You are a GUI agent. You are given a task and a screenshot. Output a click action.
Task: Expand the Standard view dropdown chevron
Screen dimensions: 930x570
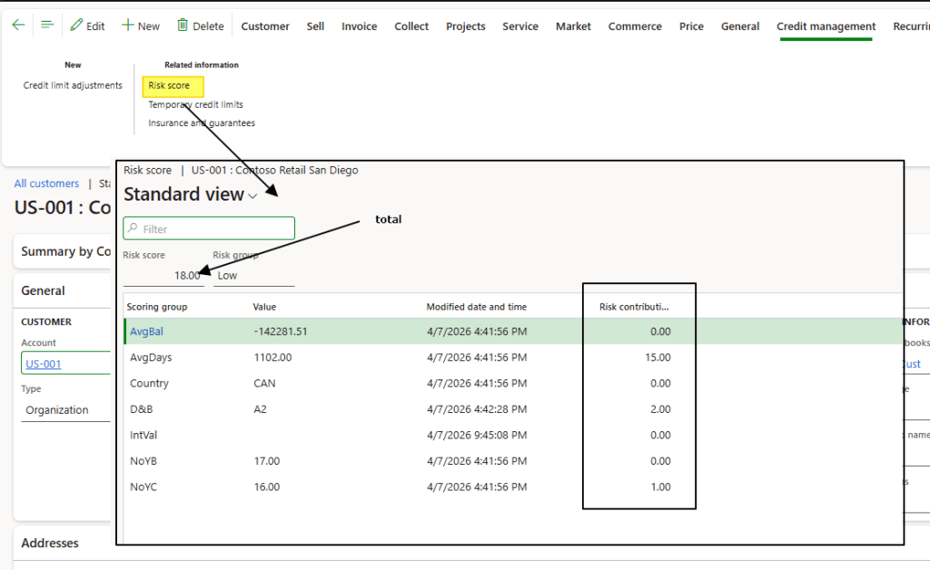click(252, 196)
